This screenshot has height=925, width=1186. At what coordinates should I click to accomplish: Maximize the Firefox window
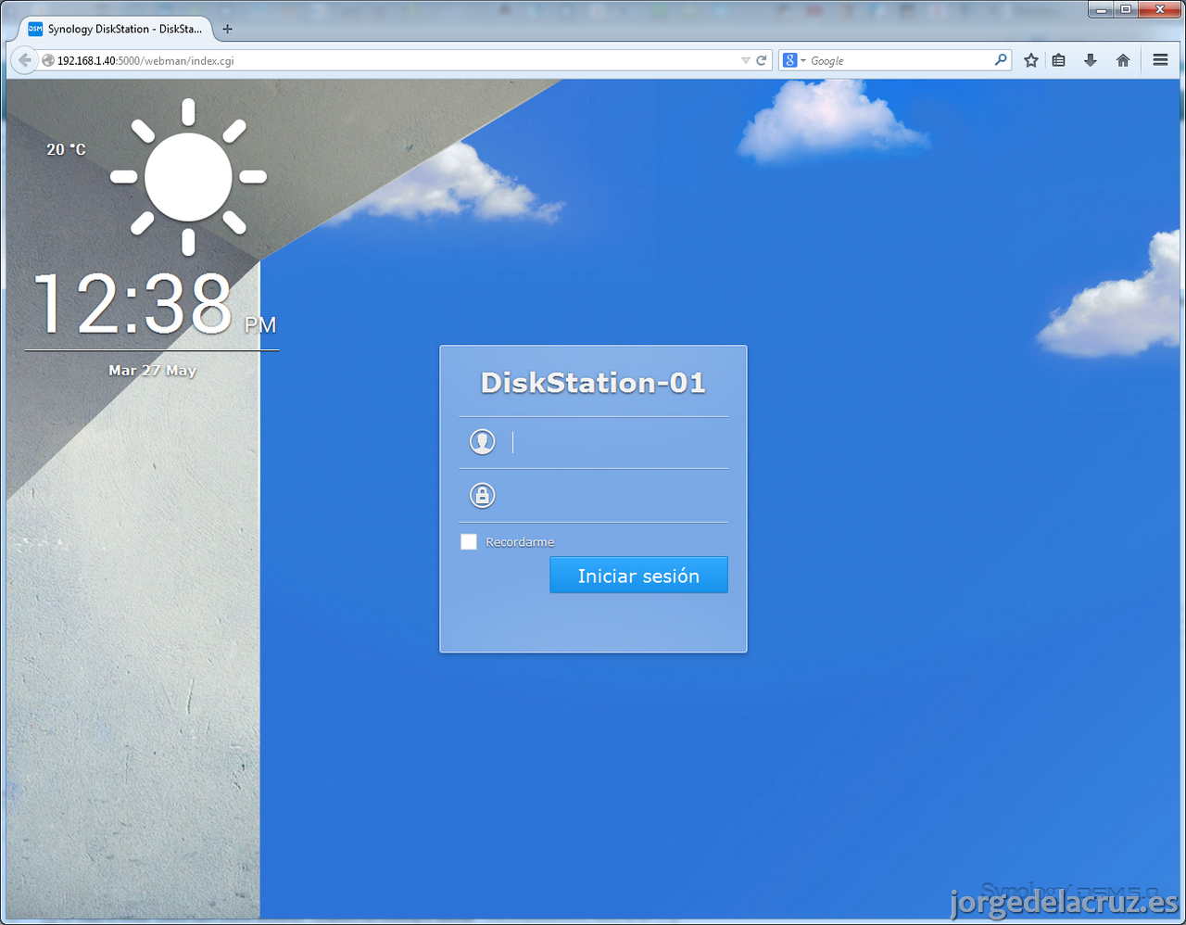(1126, 9)
